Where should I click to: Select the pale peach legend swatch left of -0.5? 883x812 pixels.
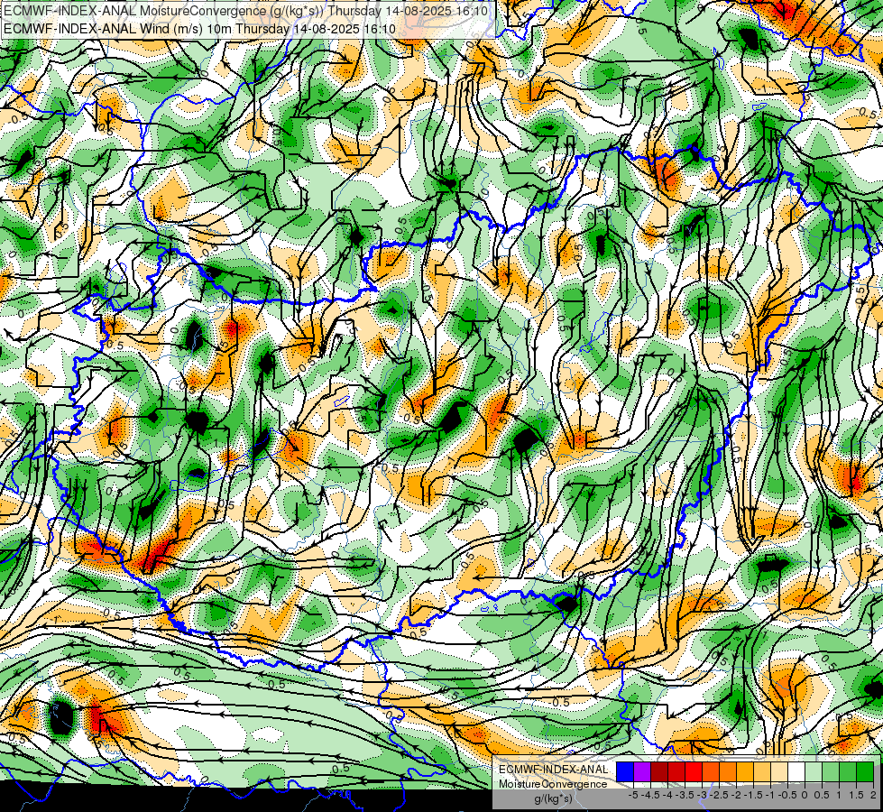click(778, 772)
